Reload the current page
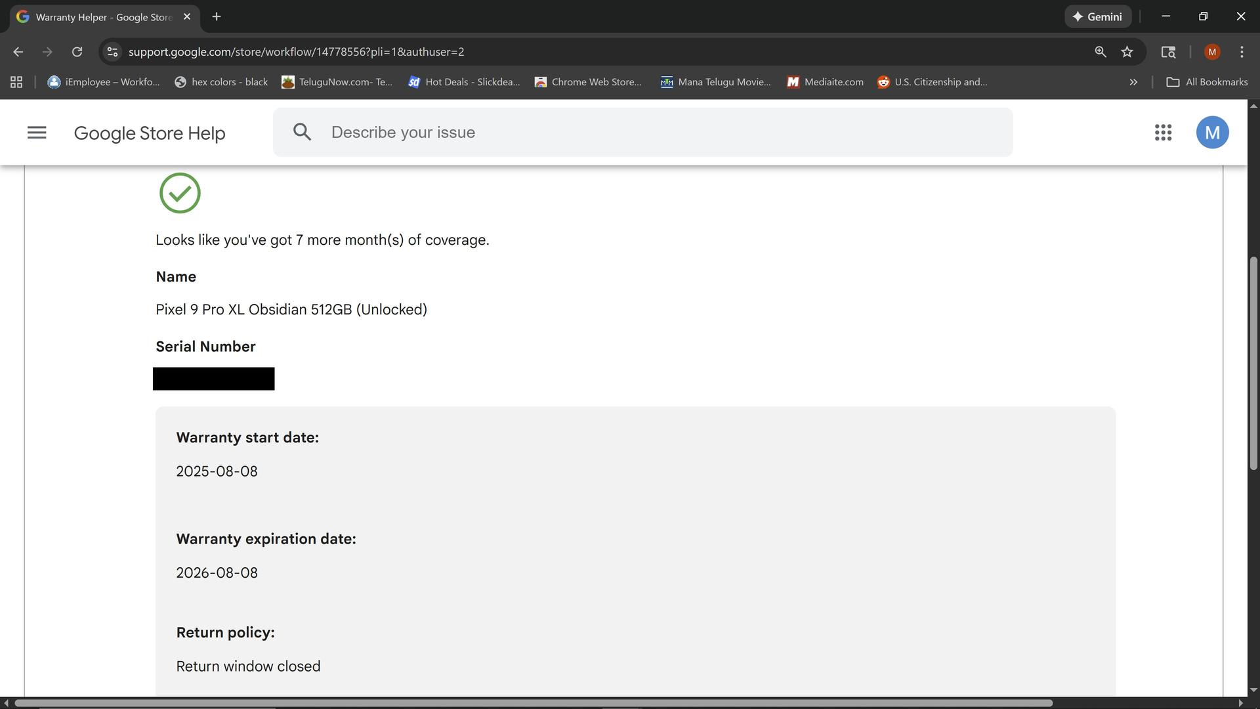 (x=77, y=52)
